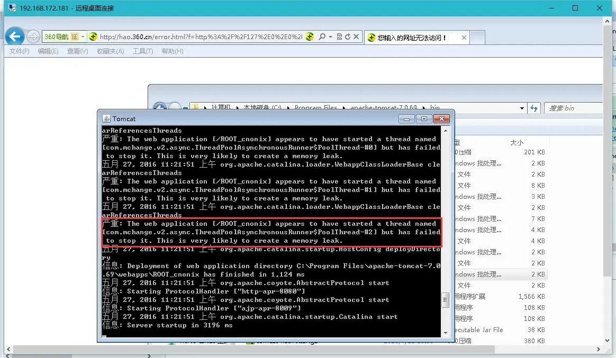Click the 证 certificate badge
The image size is (616, 358).
click(x=75, y=37)
